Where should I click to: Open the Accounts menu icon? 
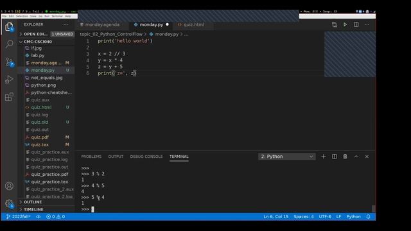coord(9,186)
